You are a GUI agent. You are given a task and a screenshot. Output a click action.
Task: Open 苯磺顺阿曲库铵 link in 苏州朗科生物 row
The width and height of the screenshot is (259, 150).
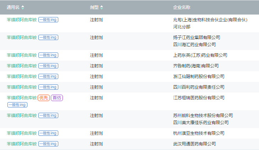(x=22, y=116)
